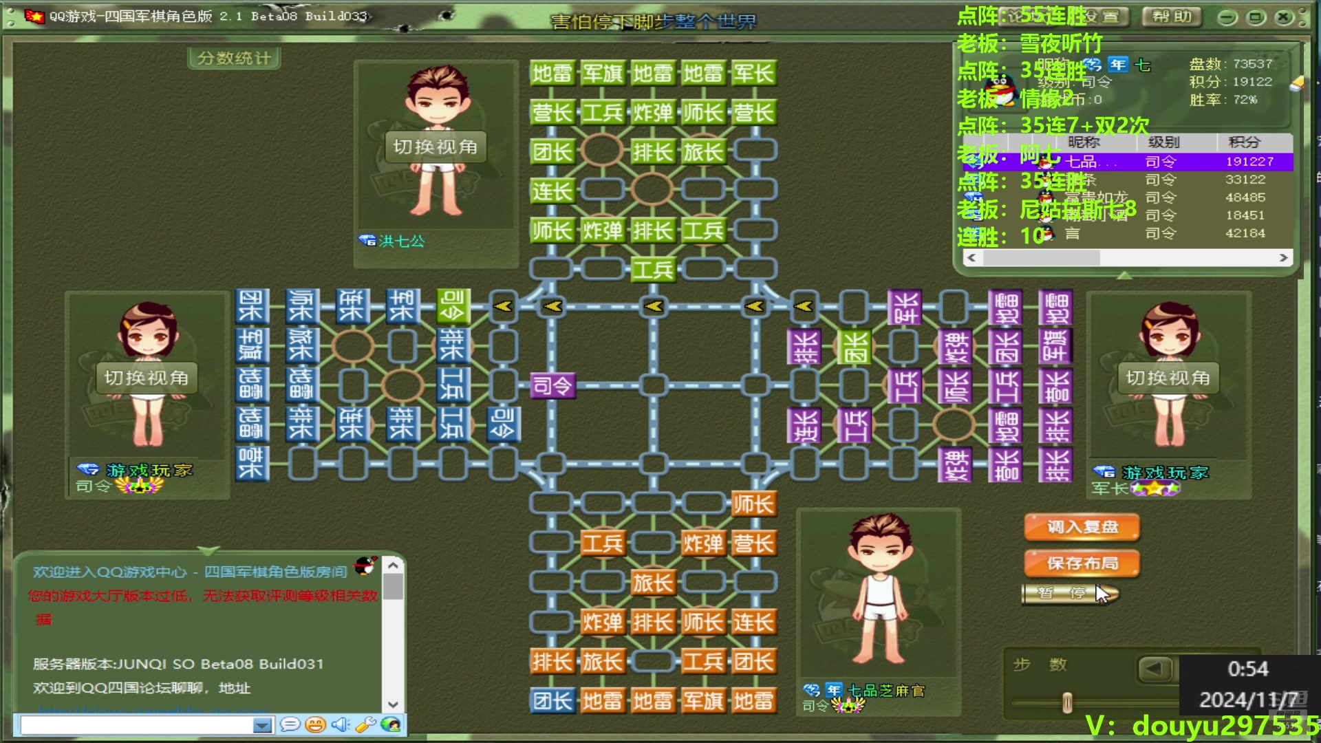Collapse the player list panel arrow

[x=1124, y=275]
